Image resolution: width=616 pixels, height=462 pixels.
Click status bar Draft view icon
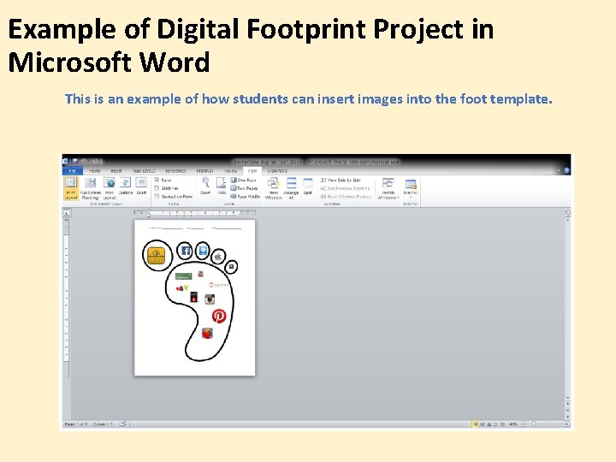pyautogui.click(x=502, y=424)
